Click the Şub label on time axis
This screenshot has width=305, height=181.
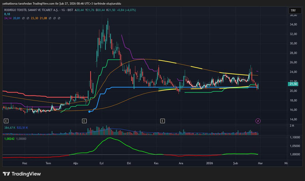(x=236, y=163)
